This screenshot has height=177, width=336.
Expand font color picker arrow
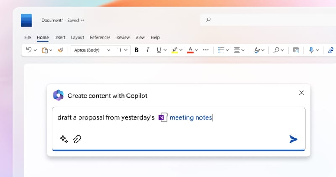pos(197,50)
